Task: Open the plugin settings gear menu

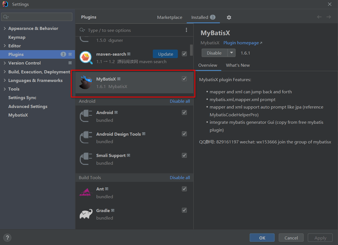Action: pyautogui.click(x=229, y=17)
